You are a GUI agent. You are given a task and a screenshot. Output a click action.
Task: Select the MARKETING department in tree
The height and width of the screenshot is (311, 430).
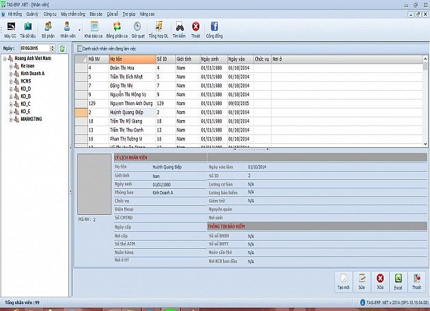(31, 119)
